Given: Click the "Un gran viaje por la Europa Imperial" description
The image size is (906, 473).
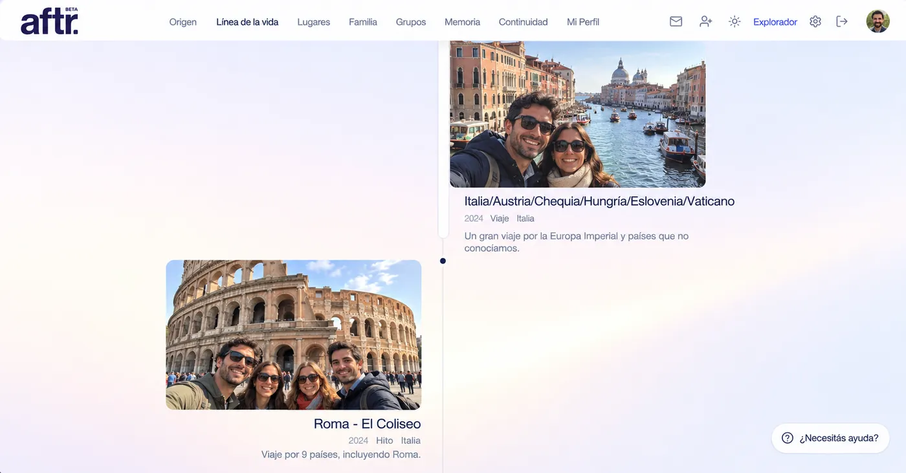Looking at the screenshot, I should (x=577, y=242).
